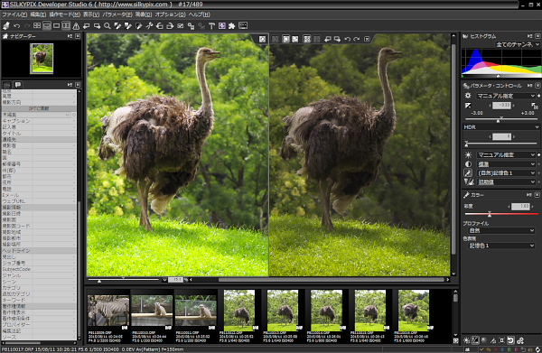The height and width of the screenshot is (353, 542).
Task: Decrease saturation with left stepper arrow
Action: 509,207
